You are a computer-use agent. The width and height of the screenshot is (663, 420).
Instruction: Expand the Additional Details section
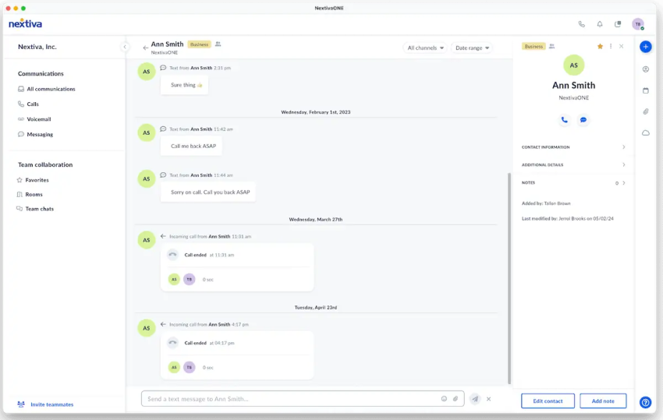[573, 164]
